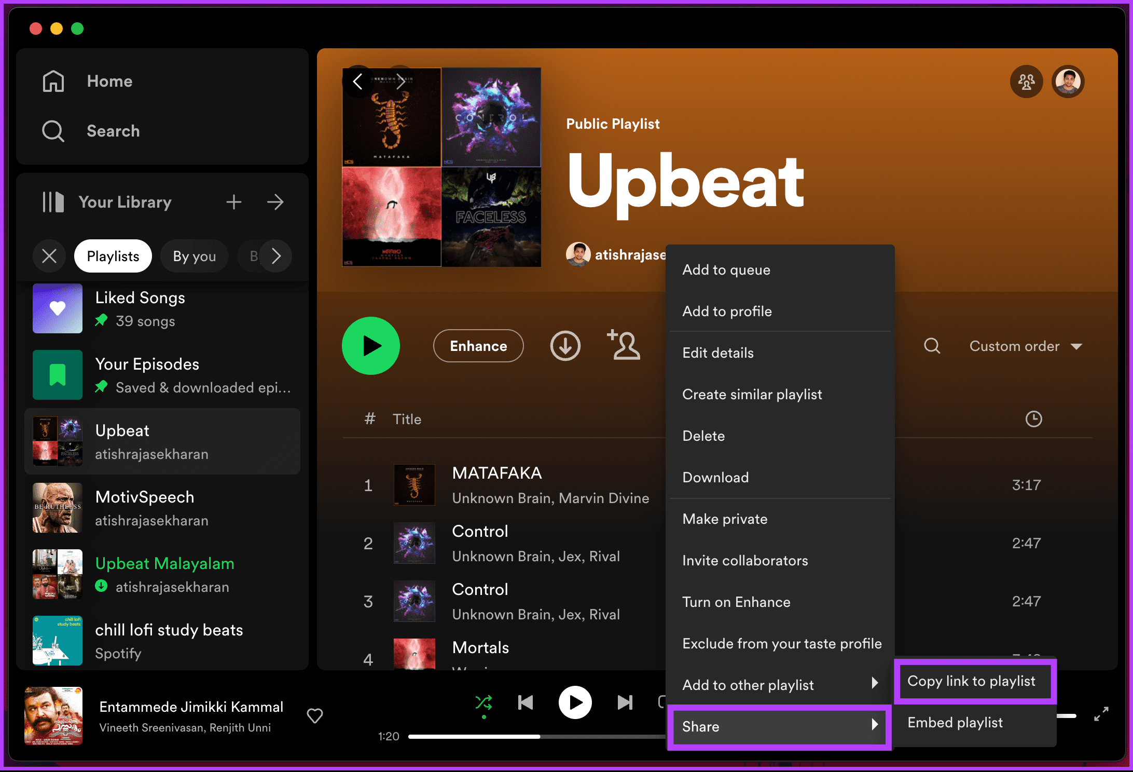Download the playlist with the arrow icon
This screenshot has height=772, width=1133.
565,346
